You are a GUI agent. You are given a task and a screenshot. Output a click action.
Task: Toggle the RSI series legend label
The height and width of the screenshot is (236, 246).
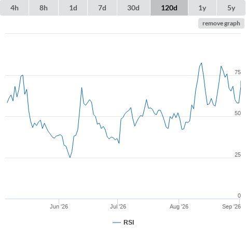129,223
